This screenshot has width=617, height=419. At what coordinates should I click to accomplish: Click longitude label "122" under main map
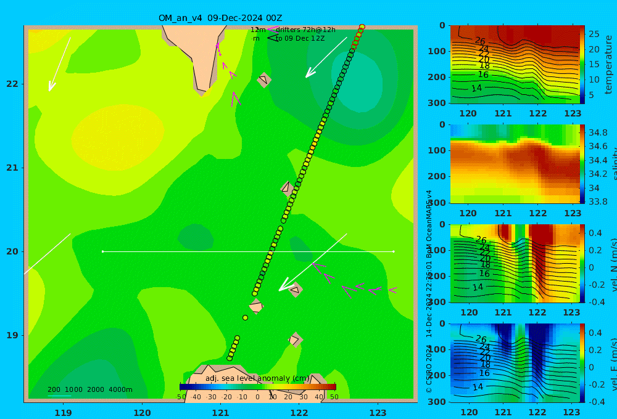[299, 413]
